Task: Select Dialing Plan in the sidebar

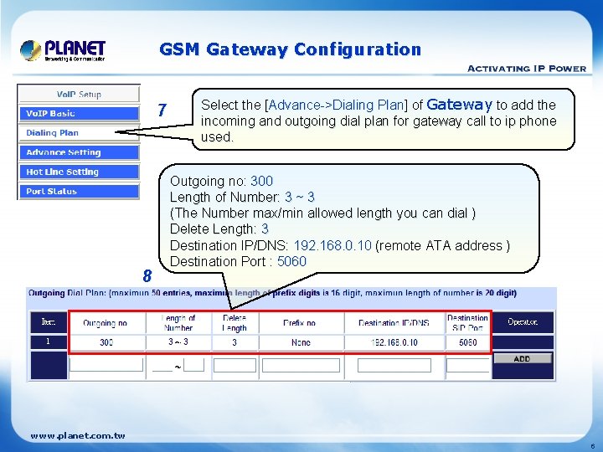Action: [x=79, y=132]
